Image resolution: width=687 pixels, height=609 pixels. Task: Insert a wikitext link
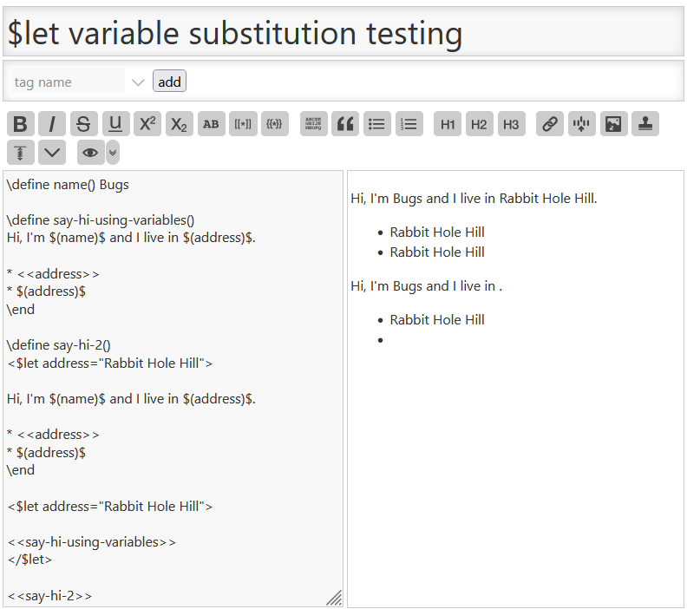[x=550, y=124]
